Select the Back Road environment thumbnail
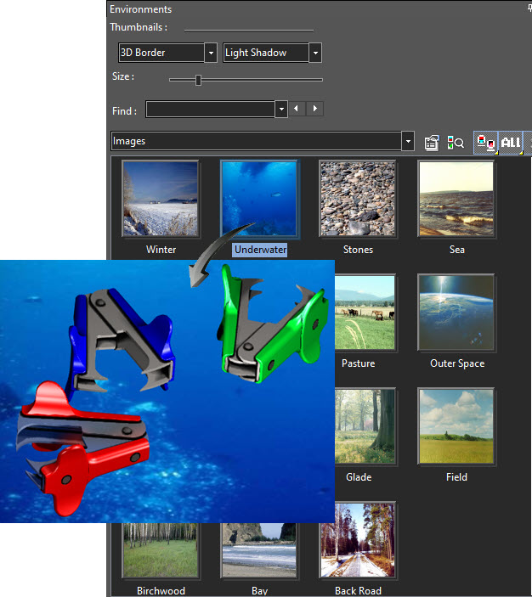 pos(358,540)
